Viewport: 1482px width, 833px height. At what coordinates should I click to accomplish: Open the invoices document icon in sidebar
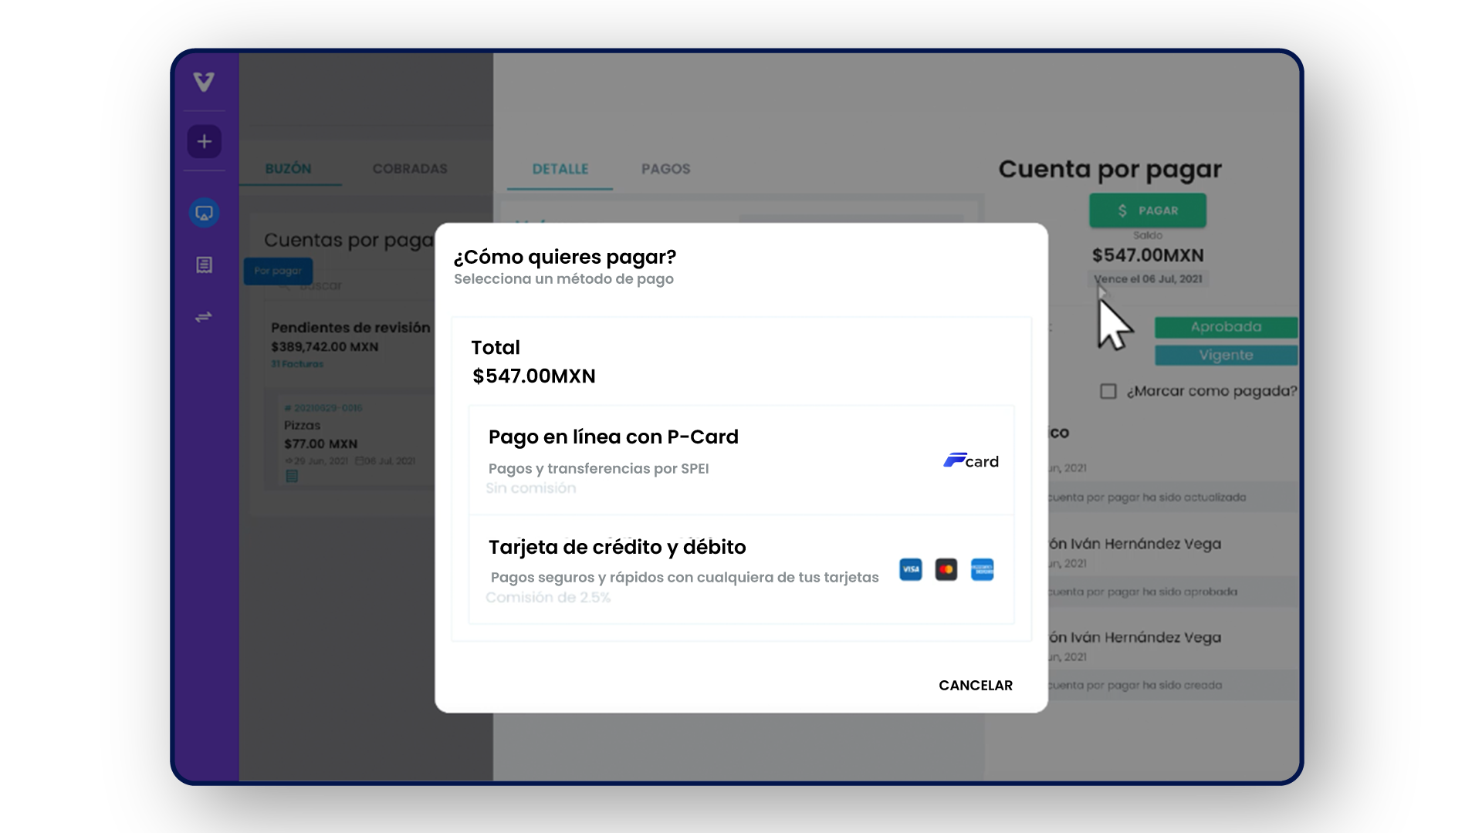pyautogui.click(x=204, y=265)
